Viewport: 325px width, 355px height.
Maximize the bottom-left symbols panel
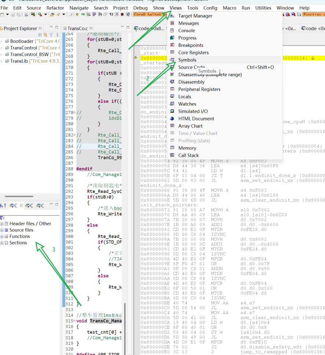click(x=57, y=204)
